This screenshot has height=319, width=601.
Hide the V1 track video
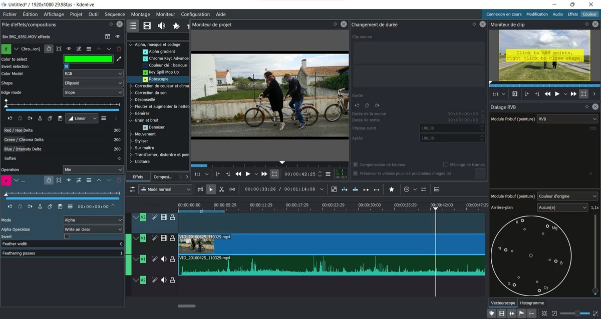coord(163,238)
